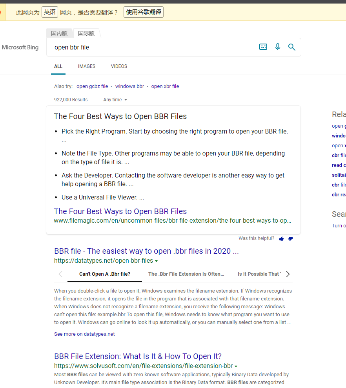
Task: Click the Microsoft Bing logo
Action: 20,48
